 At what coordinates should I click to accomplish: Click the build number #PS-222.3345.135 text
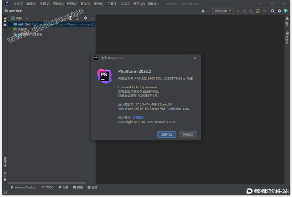(x=147, y=78)
